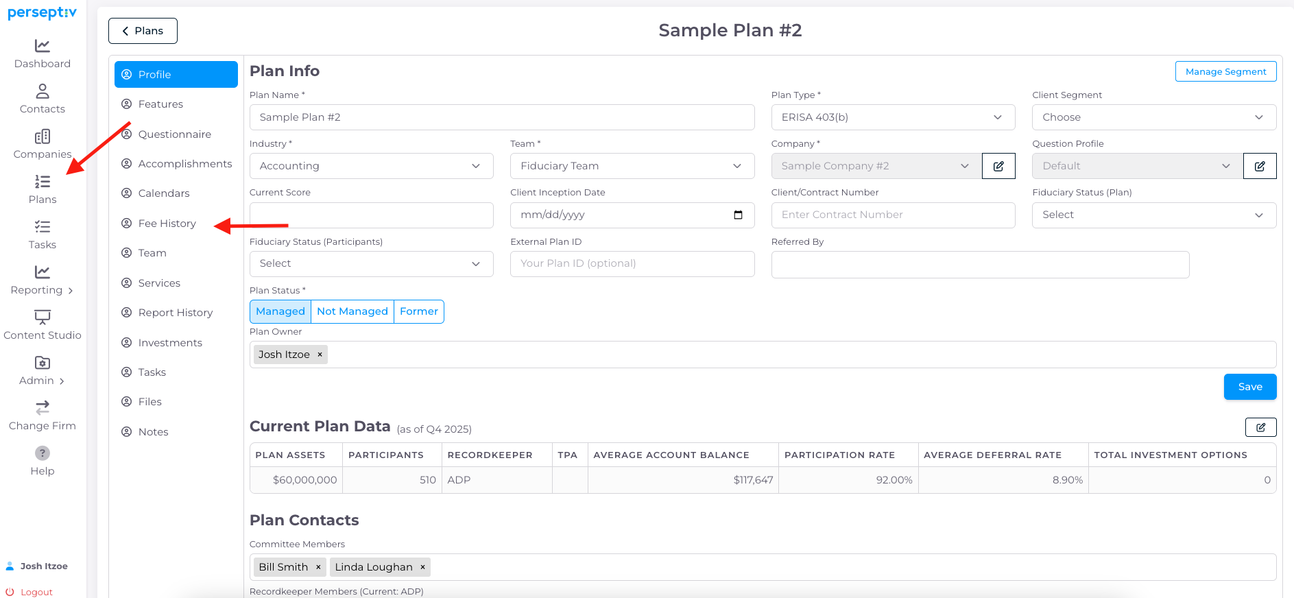Save the Plan Info
Image resolution: width=1294 pixels, height=598 pixels.
(x=1250, y=387)
